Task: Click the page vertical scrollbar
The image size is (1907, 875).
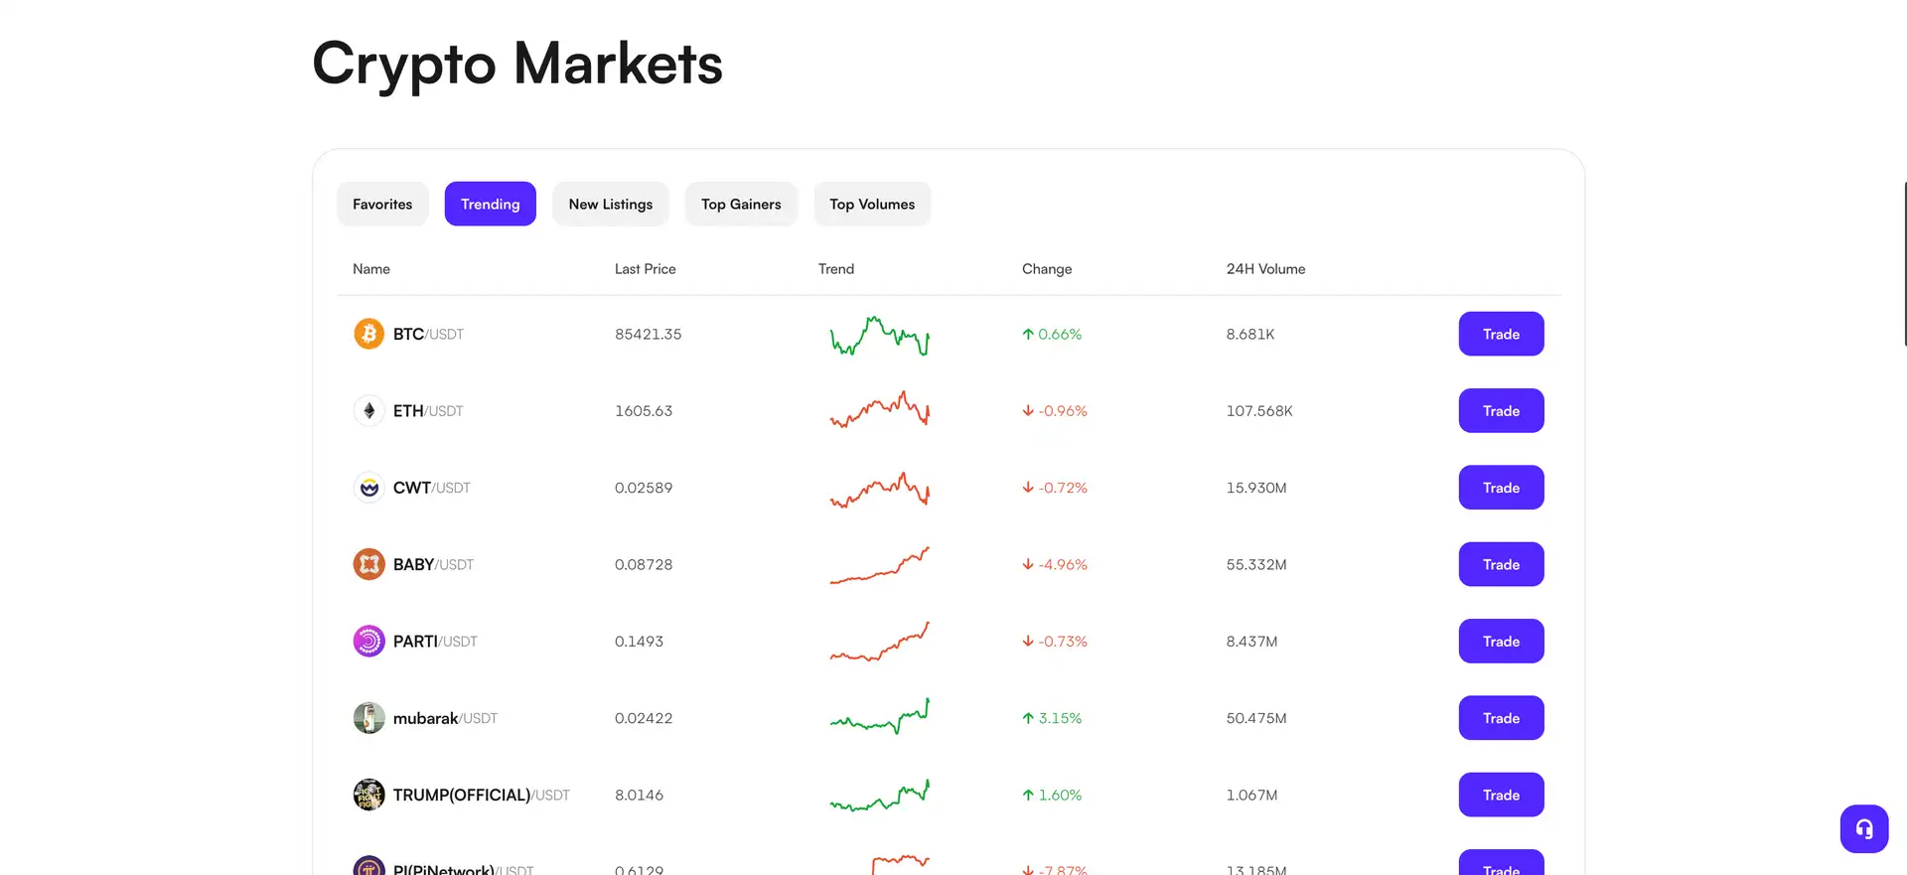Action: point(1904,263)
